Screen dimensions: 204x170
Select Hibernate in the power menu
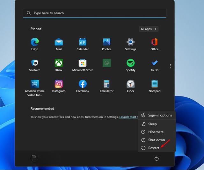click(157, 132)
